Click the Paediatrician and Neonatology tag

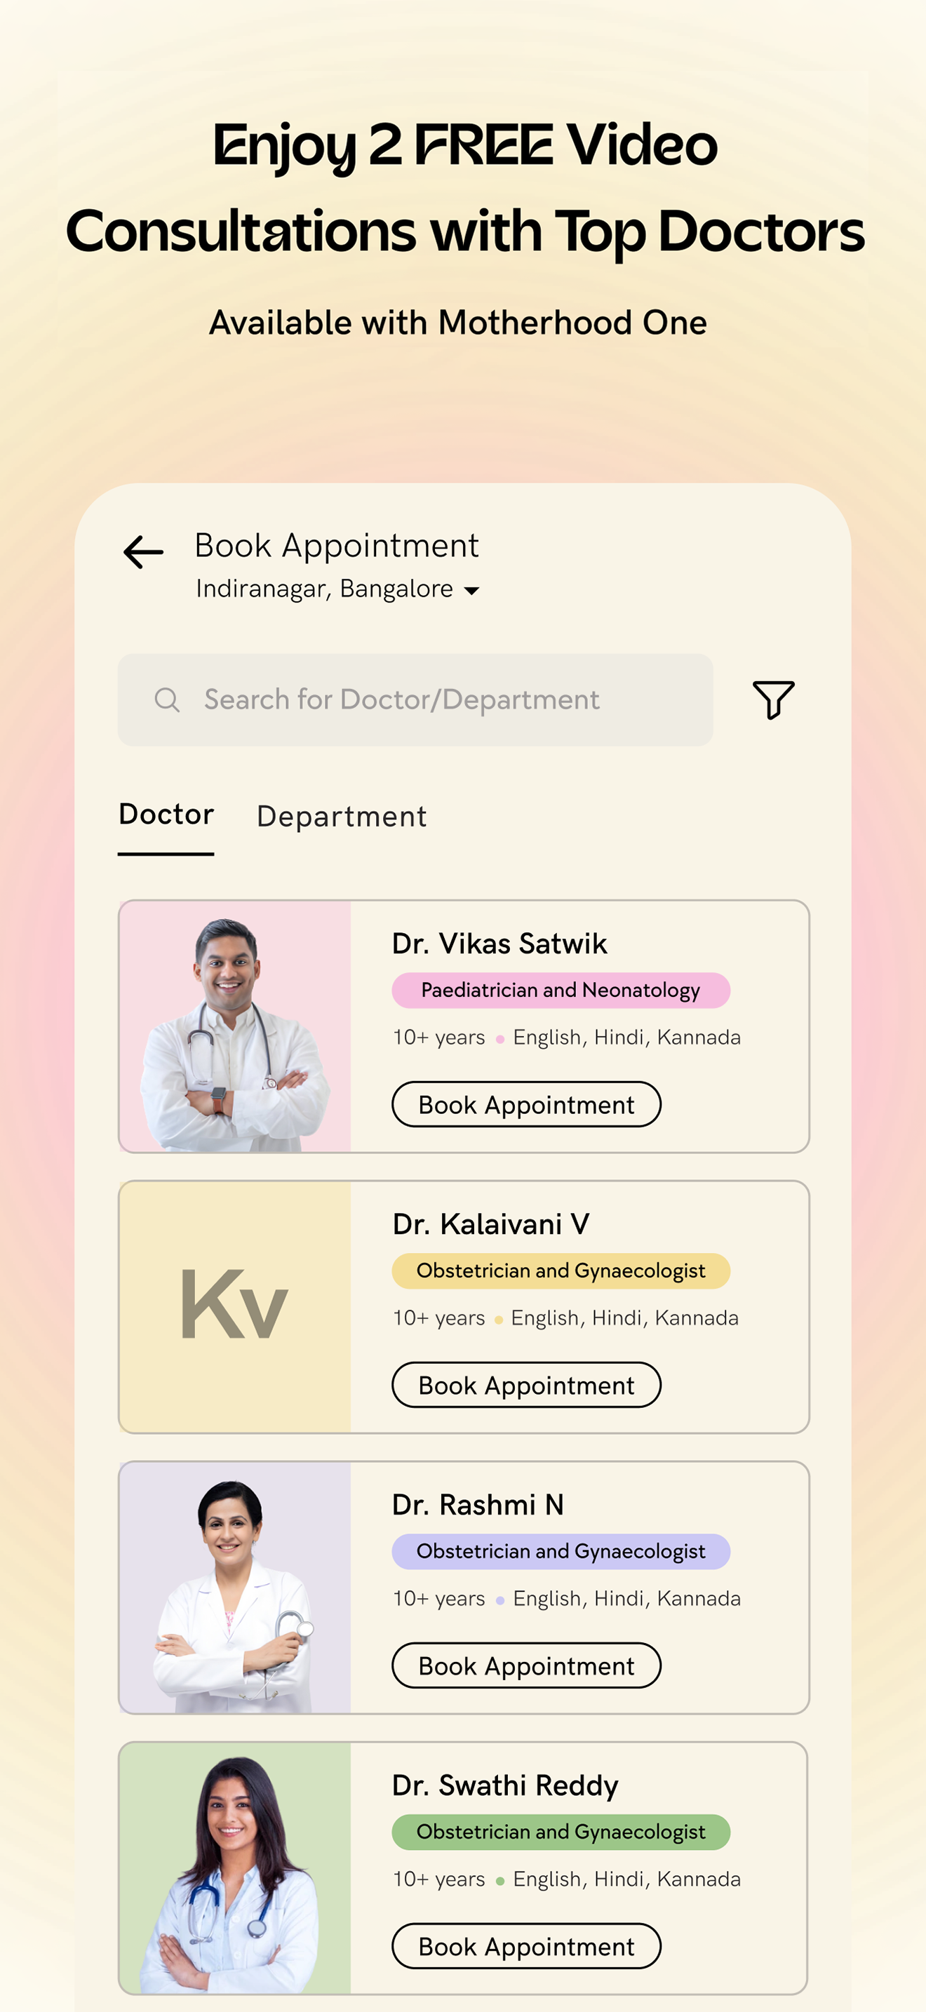[561, 991]
